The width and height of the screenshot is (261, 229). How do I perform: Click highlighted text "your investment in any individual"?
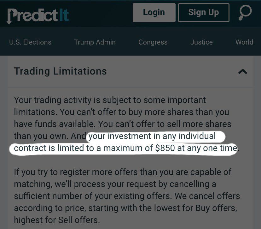click(152, 136)
